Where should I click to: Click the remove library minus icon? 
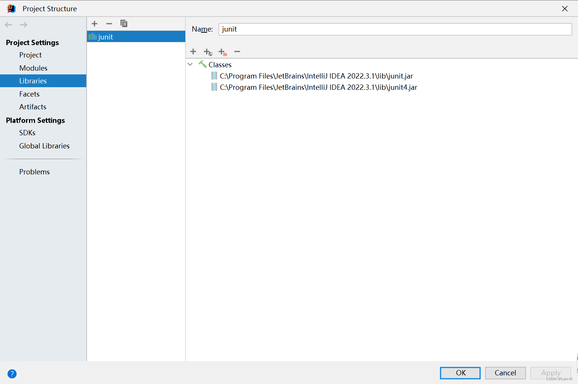click(109, 23)
